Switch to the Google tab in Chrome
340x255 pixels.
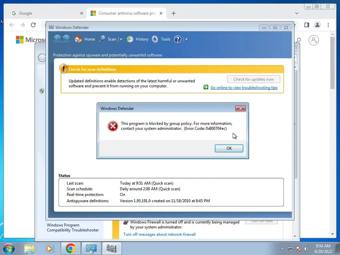[x=45, y=13]
